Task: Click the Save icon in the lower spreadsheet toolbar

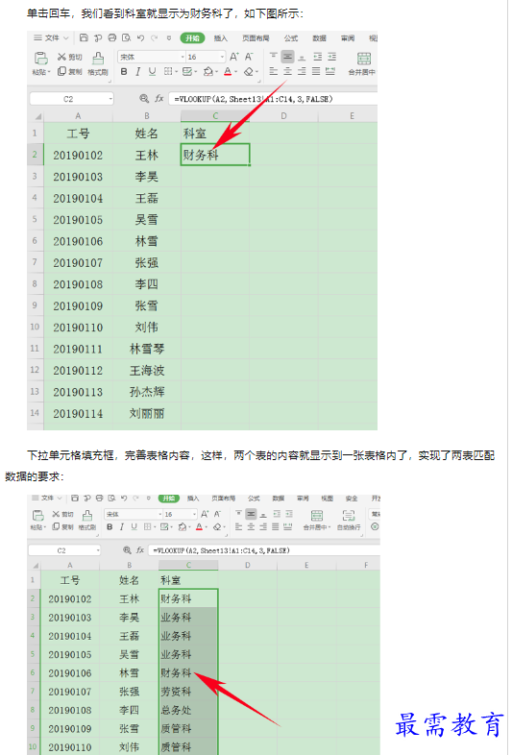Action: click(x=75, y=498)
